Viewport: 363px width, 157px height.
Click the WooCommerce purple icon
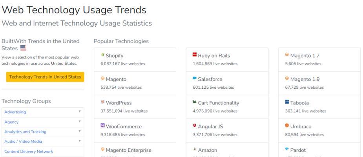coord(102,126)
